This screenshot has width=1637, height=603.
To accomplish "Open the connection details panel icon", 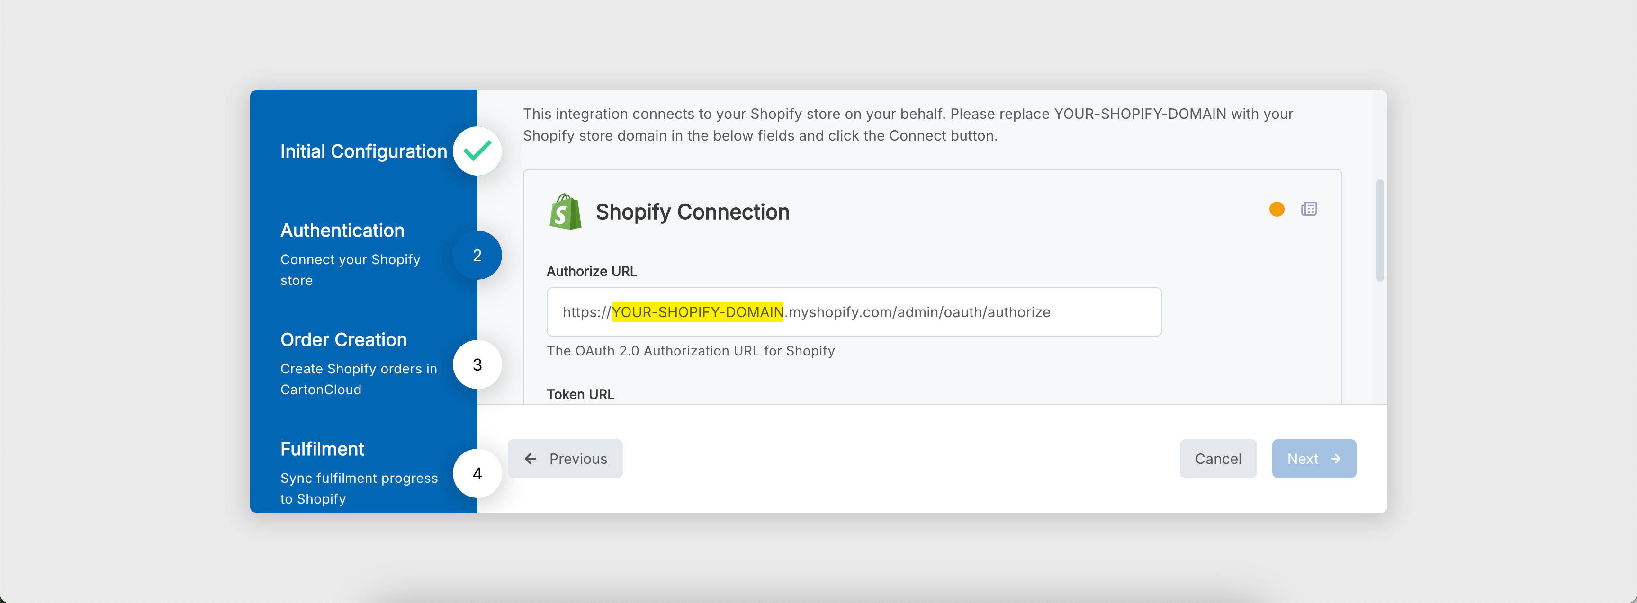I will [1310, 208].
